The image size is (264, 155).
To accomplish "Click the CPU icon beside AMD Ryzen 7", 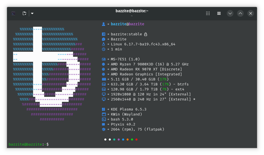I will (104, 64).
